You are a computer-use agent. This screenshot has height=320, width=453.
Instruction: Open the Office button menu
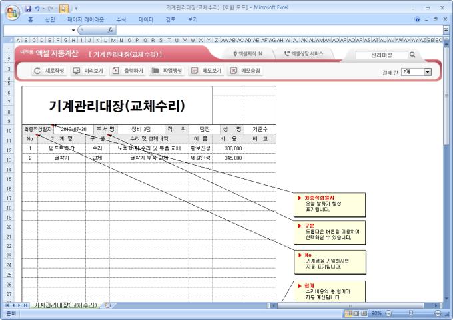(12, 12)
